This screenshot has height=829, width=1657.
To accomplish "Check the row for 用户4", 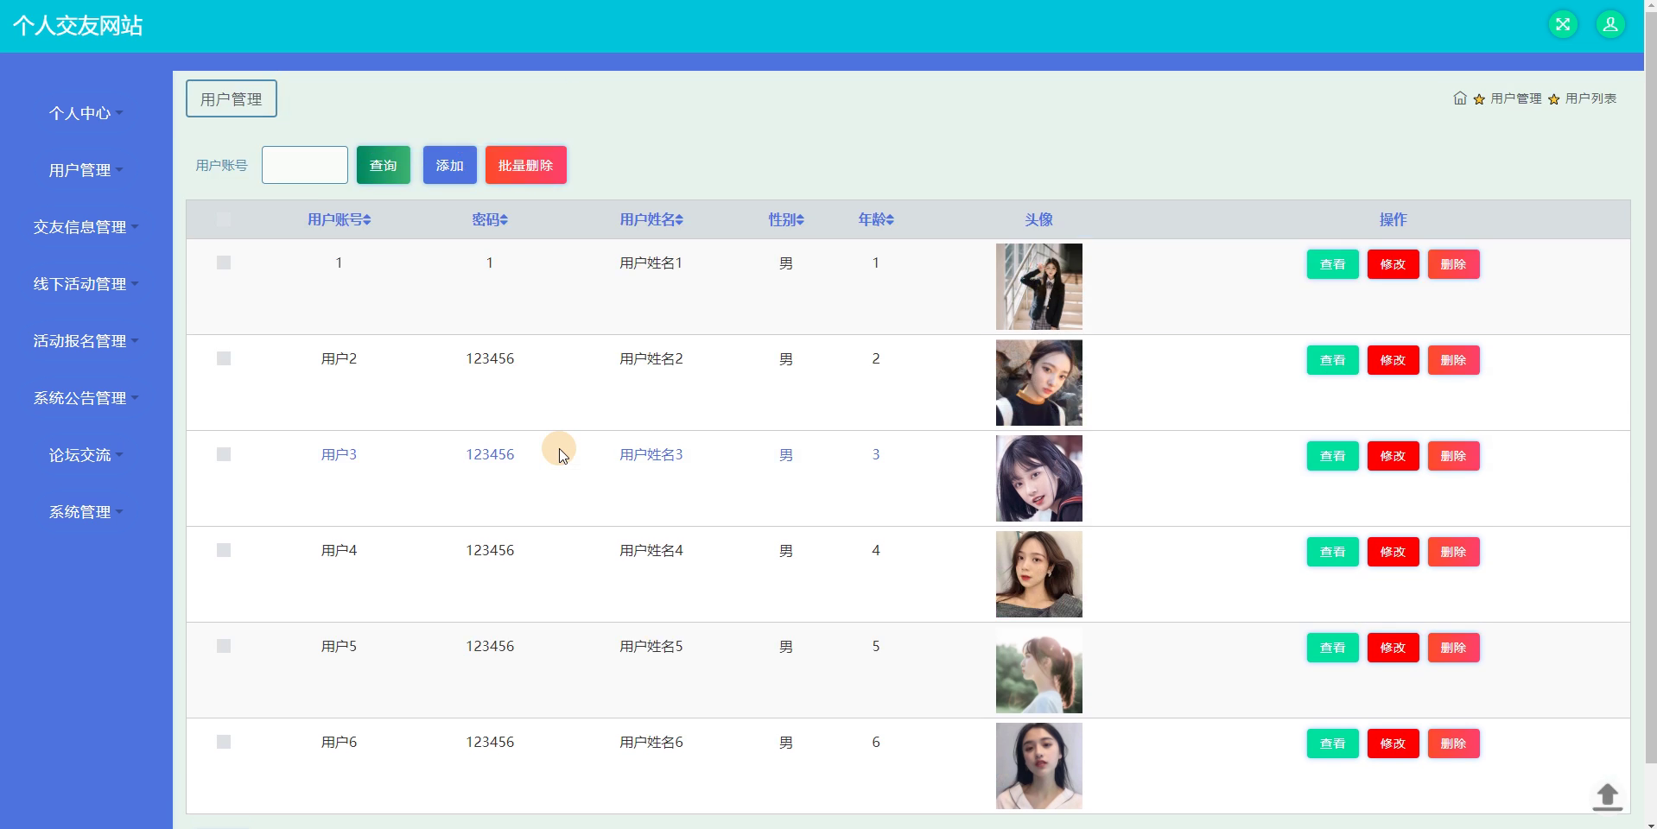I will (224, 550).
